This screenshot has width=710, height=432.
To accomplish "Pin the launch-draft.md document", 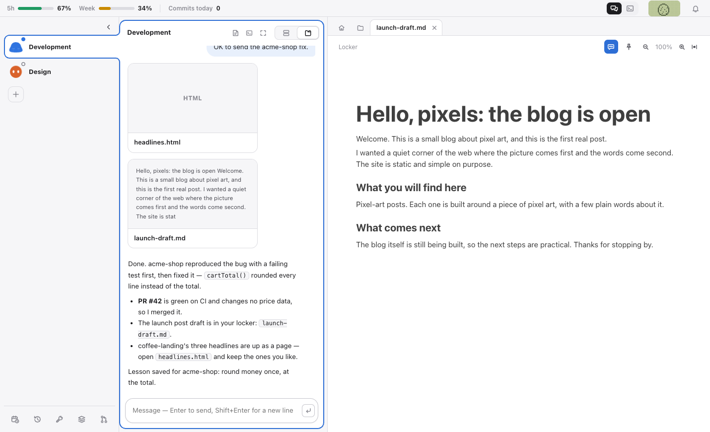I will pos(629,47).
